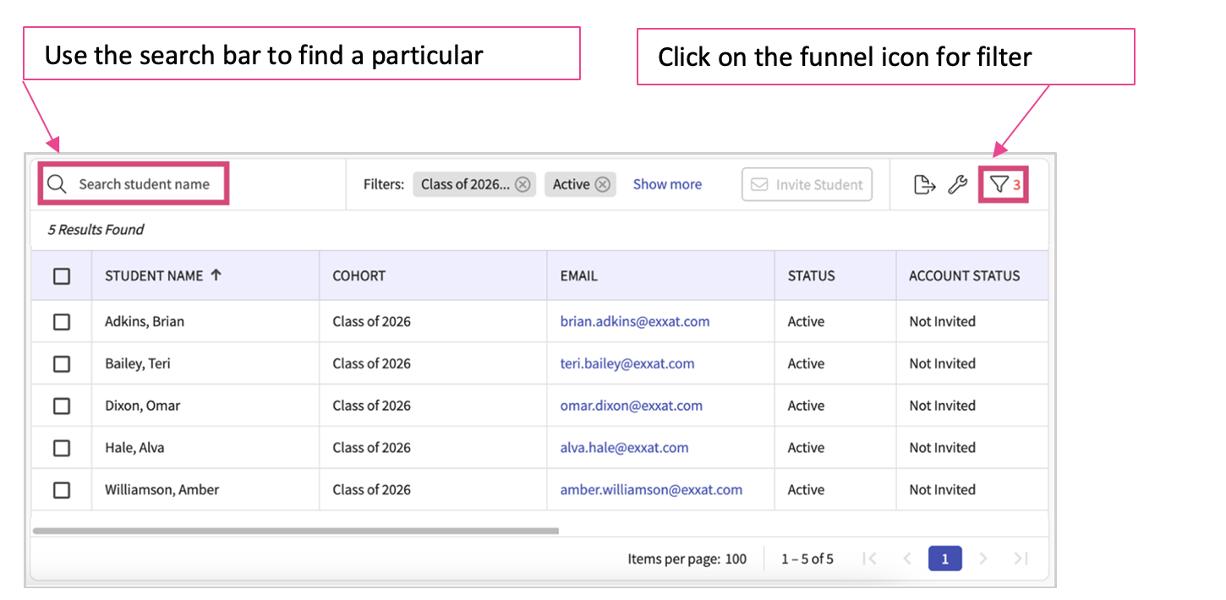
Task: Select the Williamson, Amber row checkbox
Action: [x=62, y=490]
